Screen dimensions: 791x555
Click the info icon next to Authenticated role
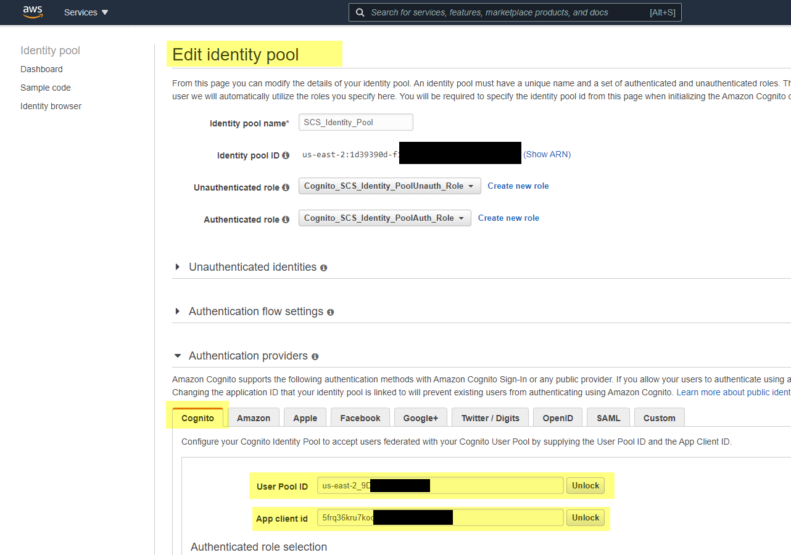pos(285,219)
